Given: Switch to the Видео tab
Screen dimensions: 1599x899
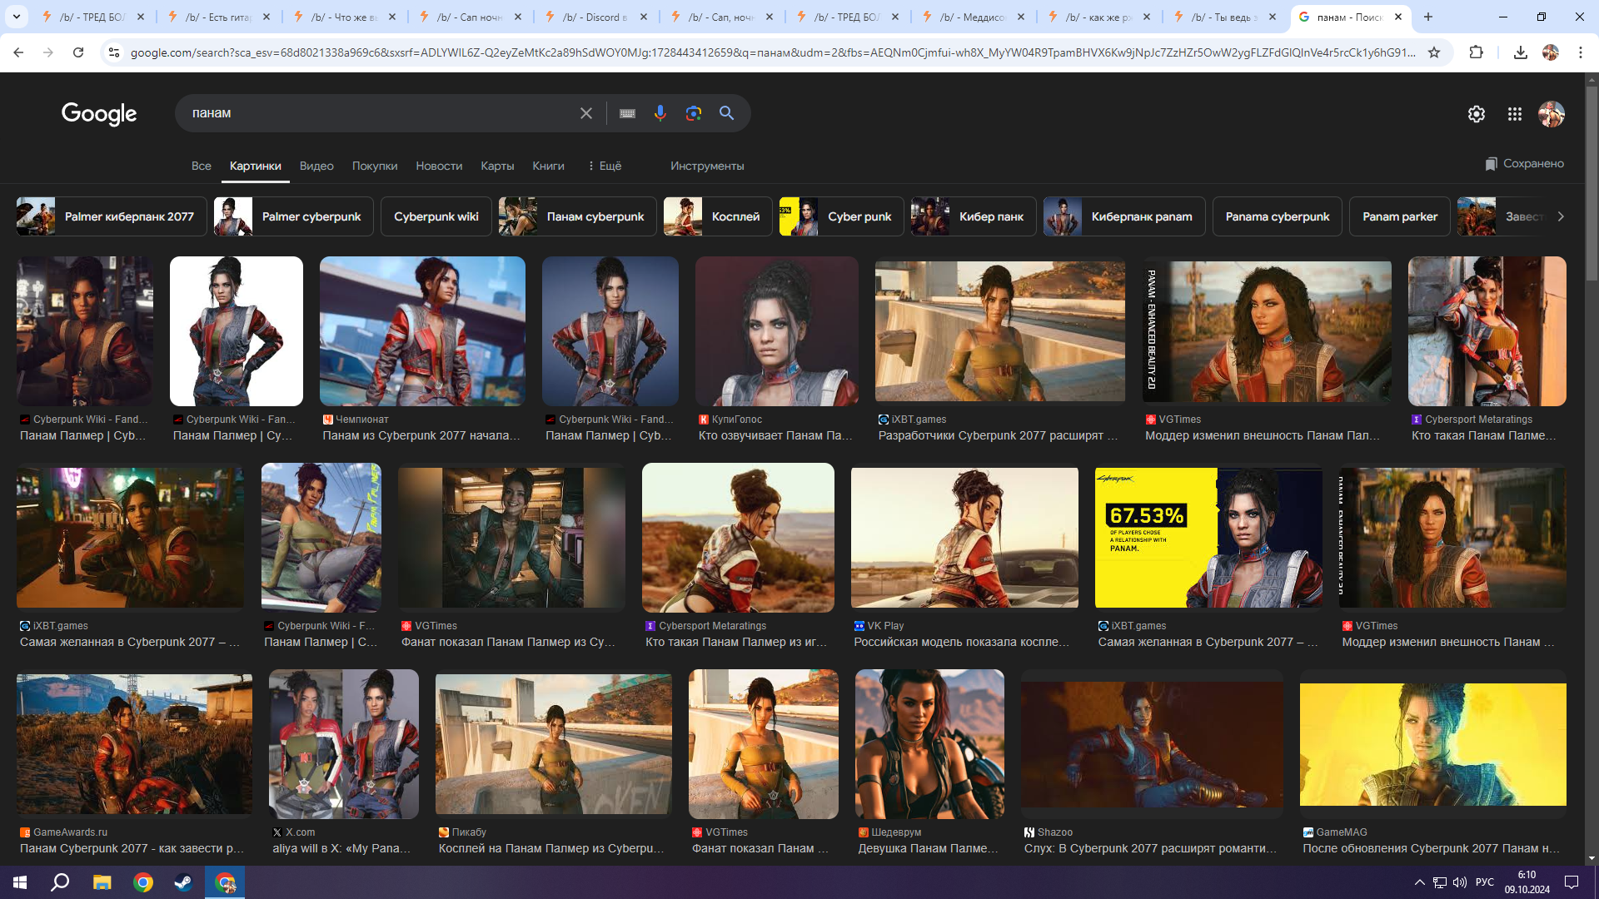Looking at the screenshot, I should pos(316,166).
